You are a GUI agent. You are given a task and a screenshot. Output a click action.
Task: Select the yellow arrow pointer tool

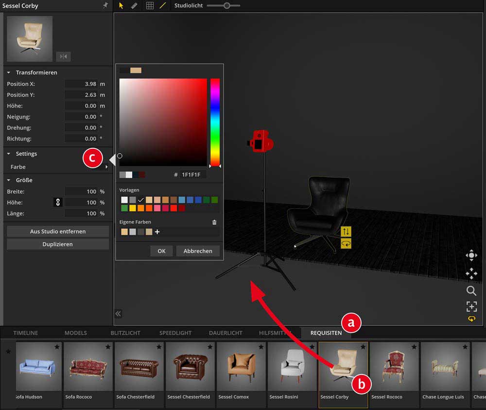click(x=121, y=6)
